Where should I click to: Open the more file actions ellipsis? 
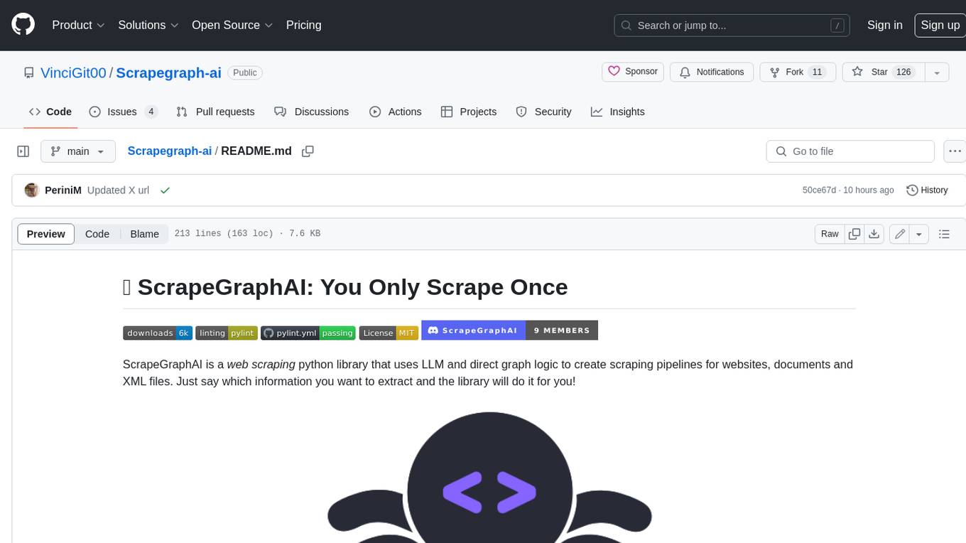955,151
